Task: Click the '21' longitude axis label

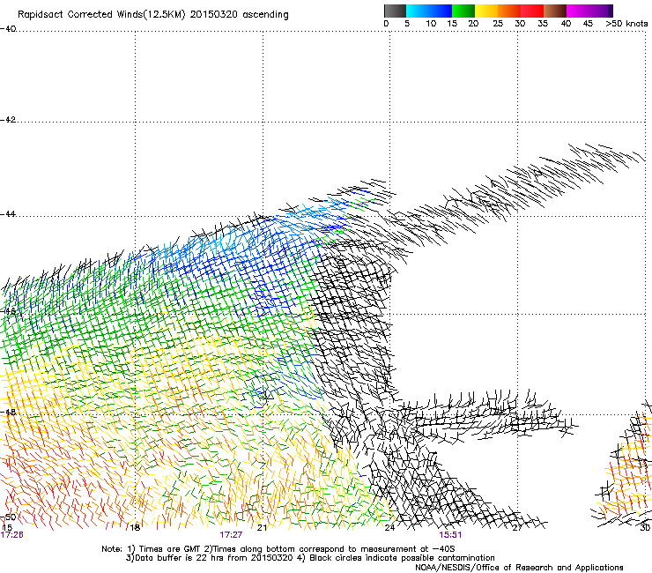Action: pyautogui.click(x=262, y=528)
